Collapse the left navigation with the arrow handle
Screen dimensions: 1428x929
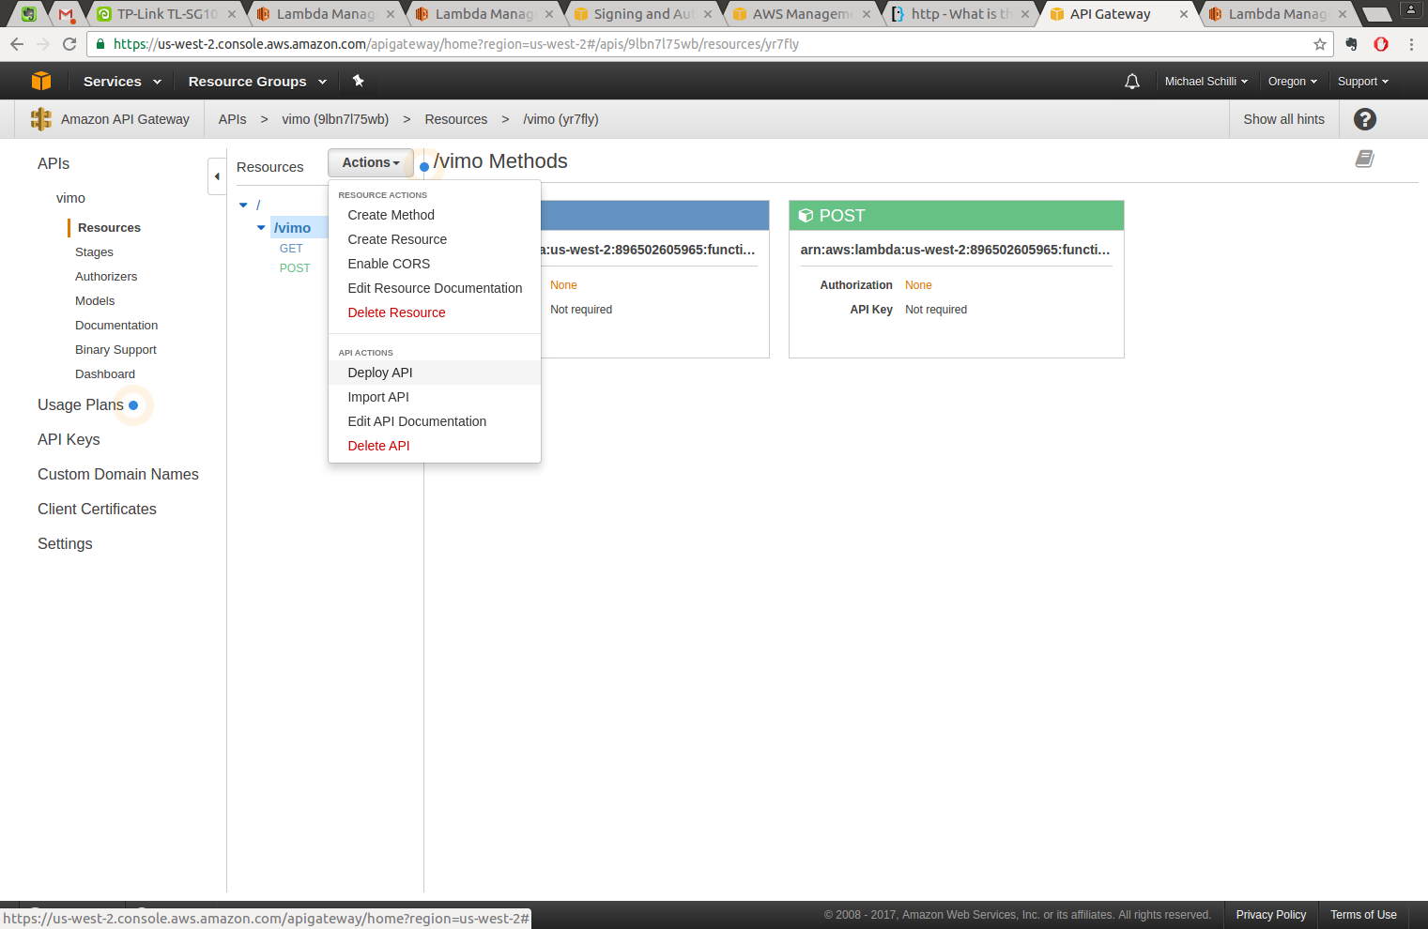pyautogui.click(x=217, y=175)
